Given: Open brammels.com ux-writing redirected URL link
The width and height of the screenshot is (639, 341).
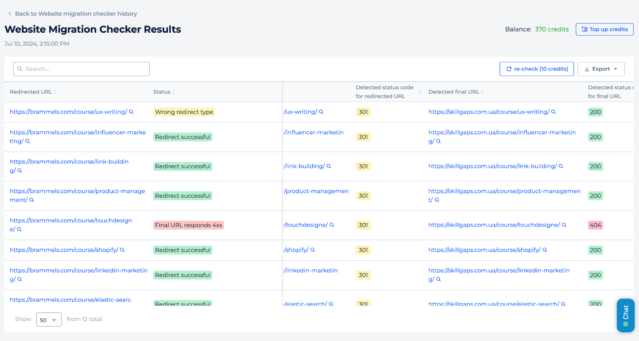Looking at the screenshot, I should click(68, 112).
